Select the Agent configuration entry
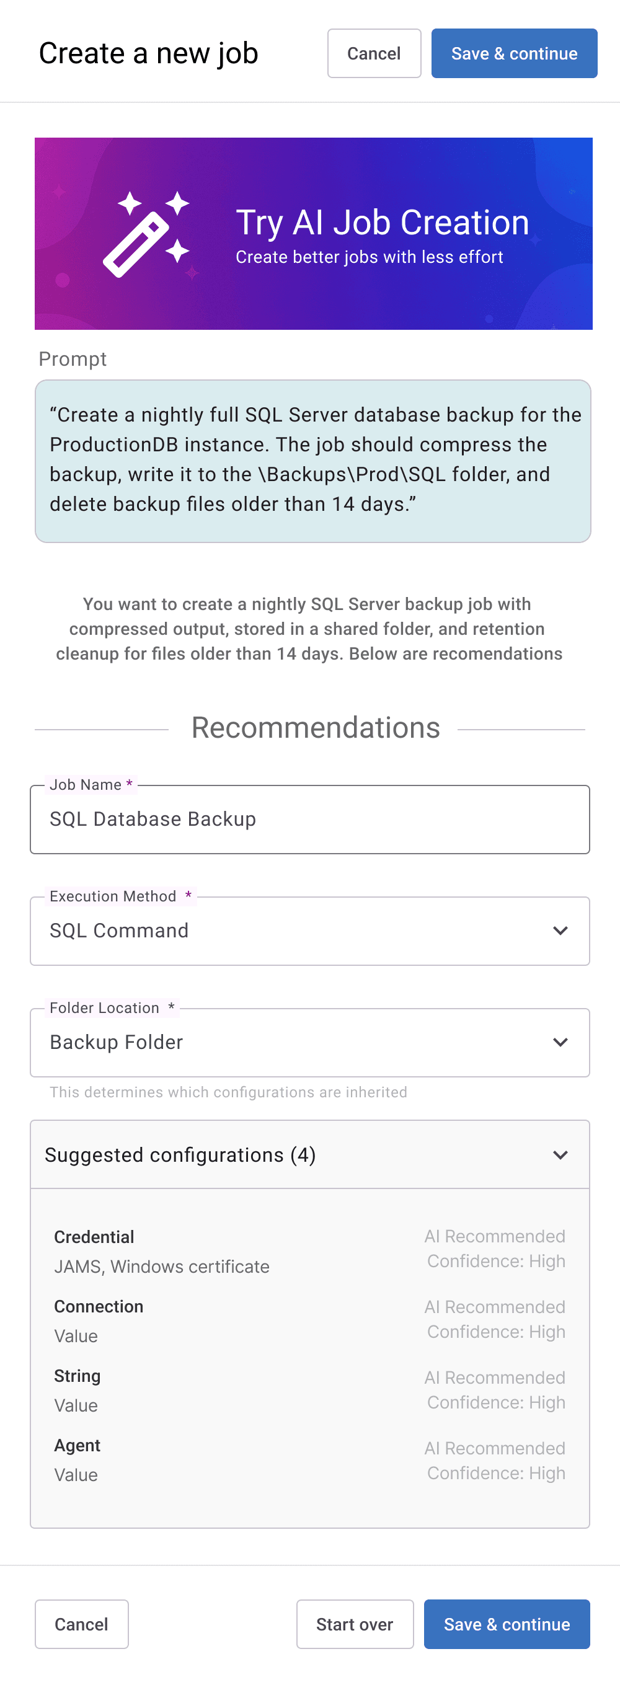This screenshot has width=620, height=1685. pos(309,1460)
